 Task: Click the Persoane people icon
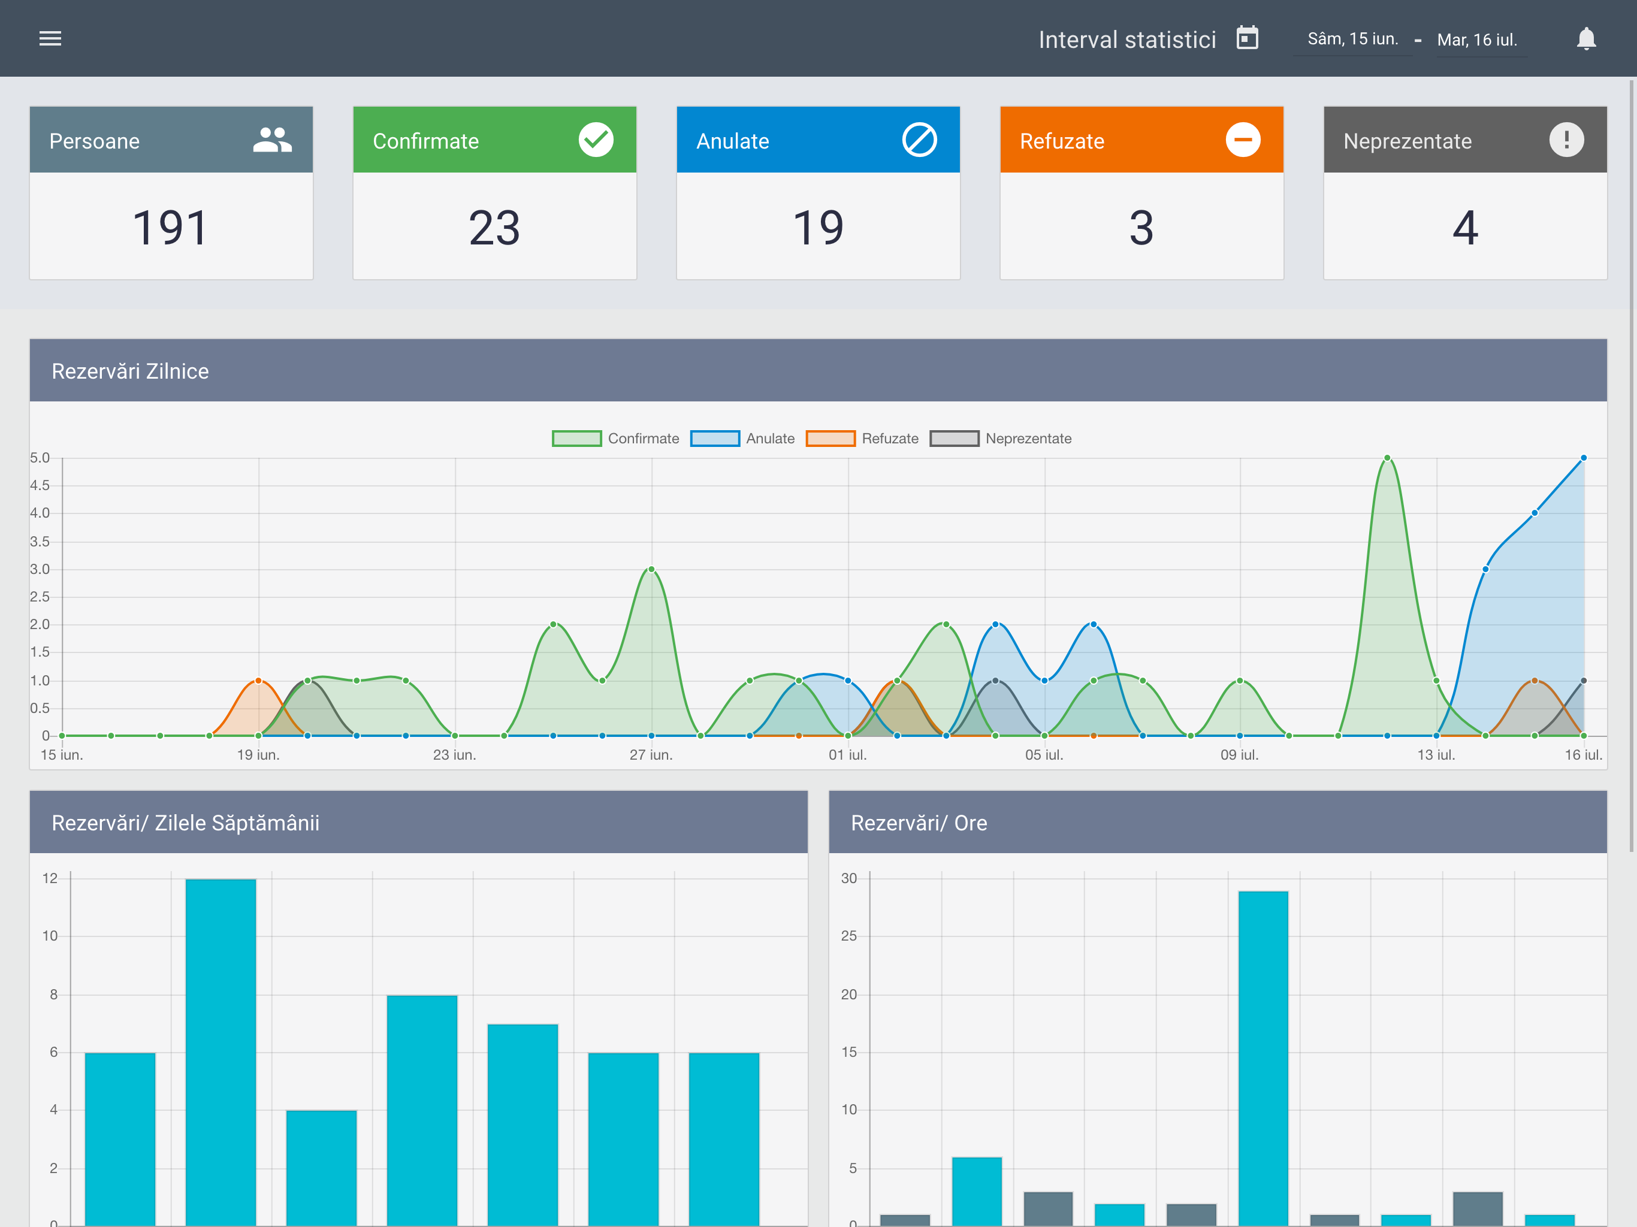(x=273, y=140)
